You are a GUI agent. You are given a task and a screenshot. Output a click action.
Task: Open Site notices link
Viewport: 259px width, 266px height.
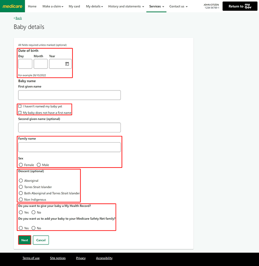pos(58,258)
